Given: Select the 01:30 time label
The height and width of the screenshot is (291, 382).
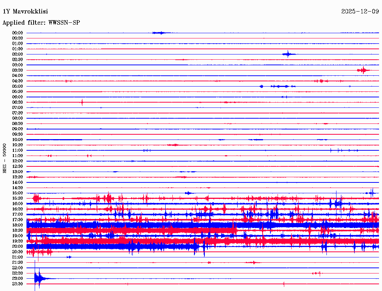Looking at the screenshot, I should 18,49.
